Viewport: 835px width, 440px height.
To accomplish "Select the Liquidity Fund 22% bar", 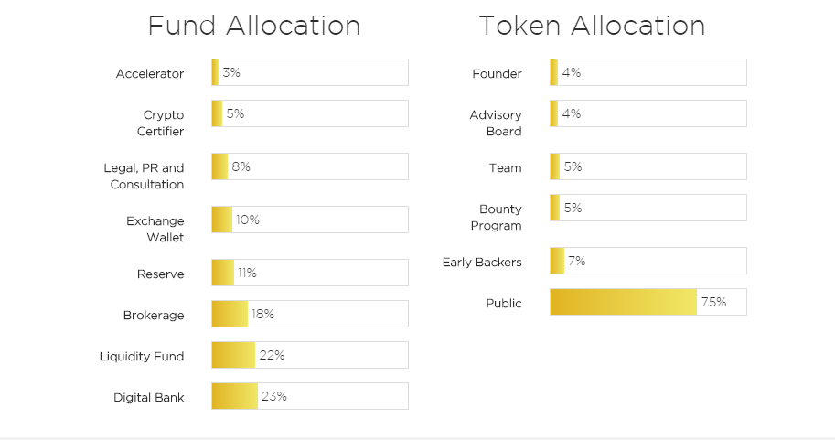I will point(309,355).
